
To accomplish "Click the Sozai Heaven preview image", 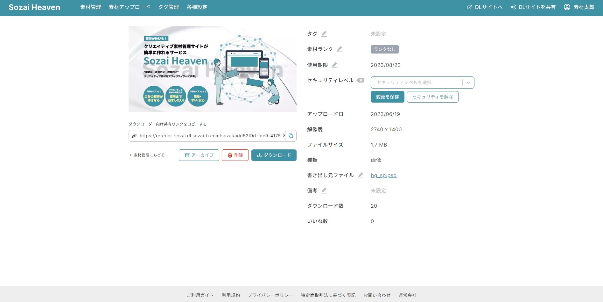I will 213,69.
